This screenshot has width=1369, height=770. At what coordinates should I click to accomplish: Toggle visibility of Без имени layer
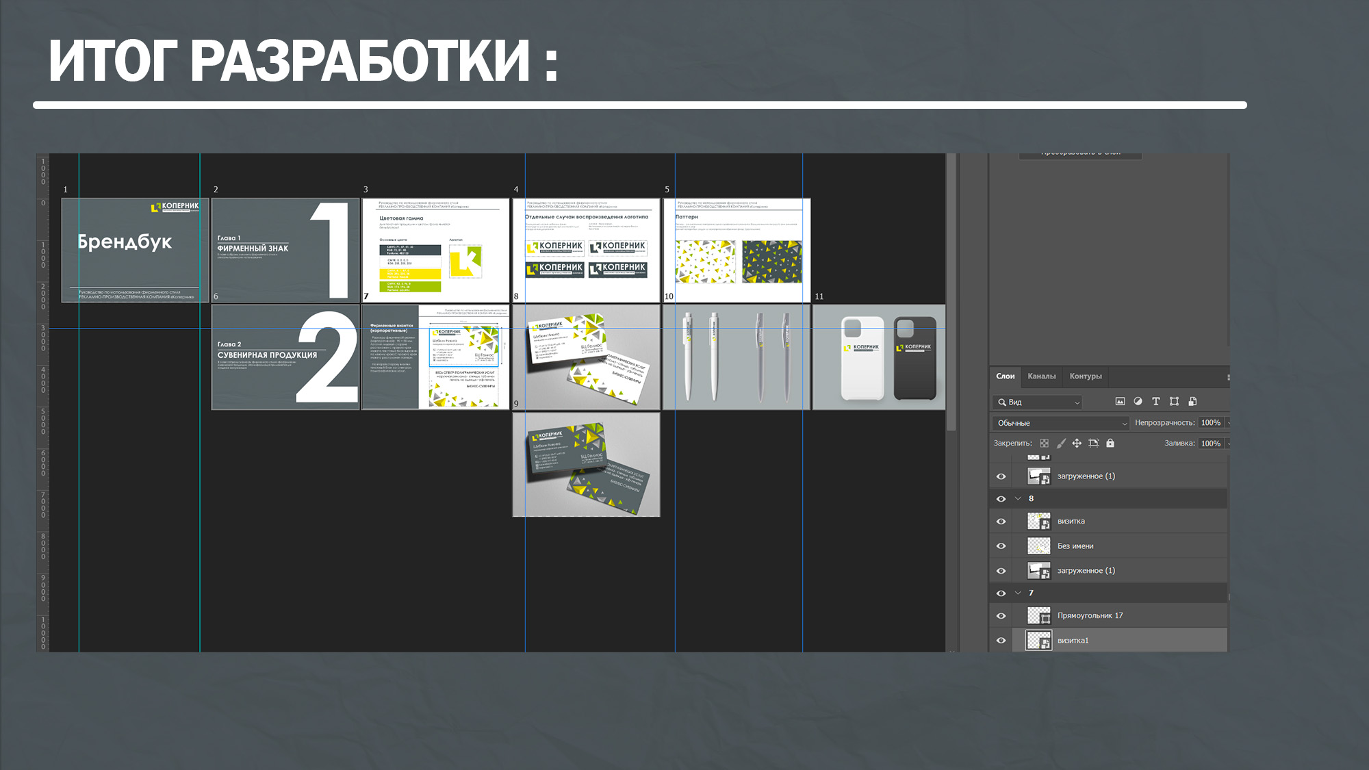pos(1001,546)
